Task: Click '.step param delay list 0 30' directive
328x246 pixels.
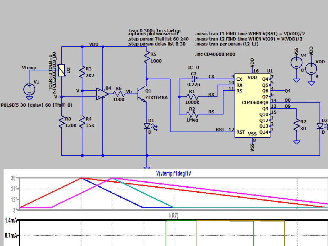Action: (x=156, y=44)
